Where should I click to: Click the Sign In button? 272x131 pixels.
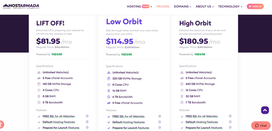click(255, 6)
